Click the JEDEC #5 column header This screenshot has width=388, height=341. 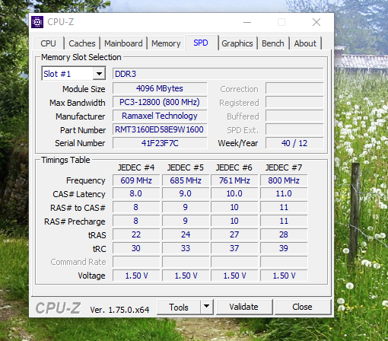[186, 167]
